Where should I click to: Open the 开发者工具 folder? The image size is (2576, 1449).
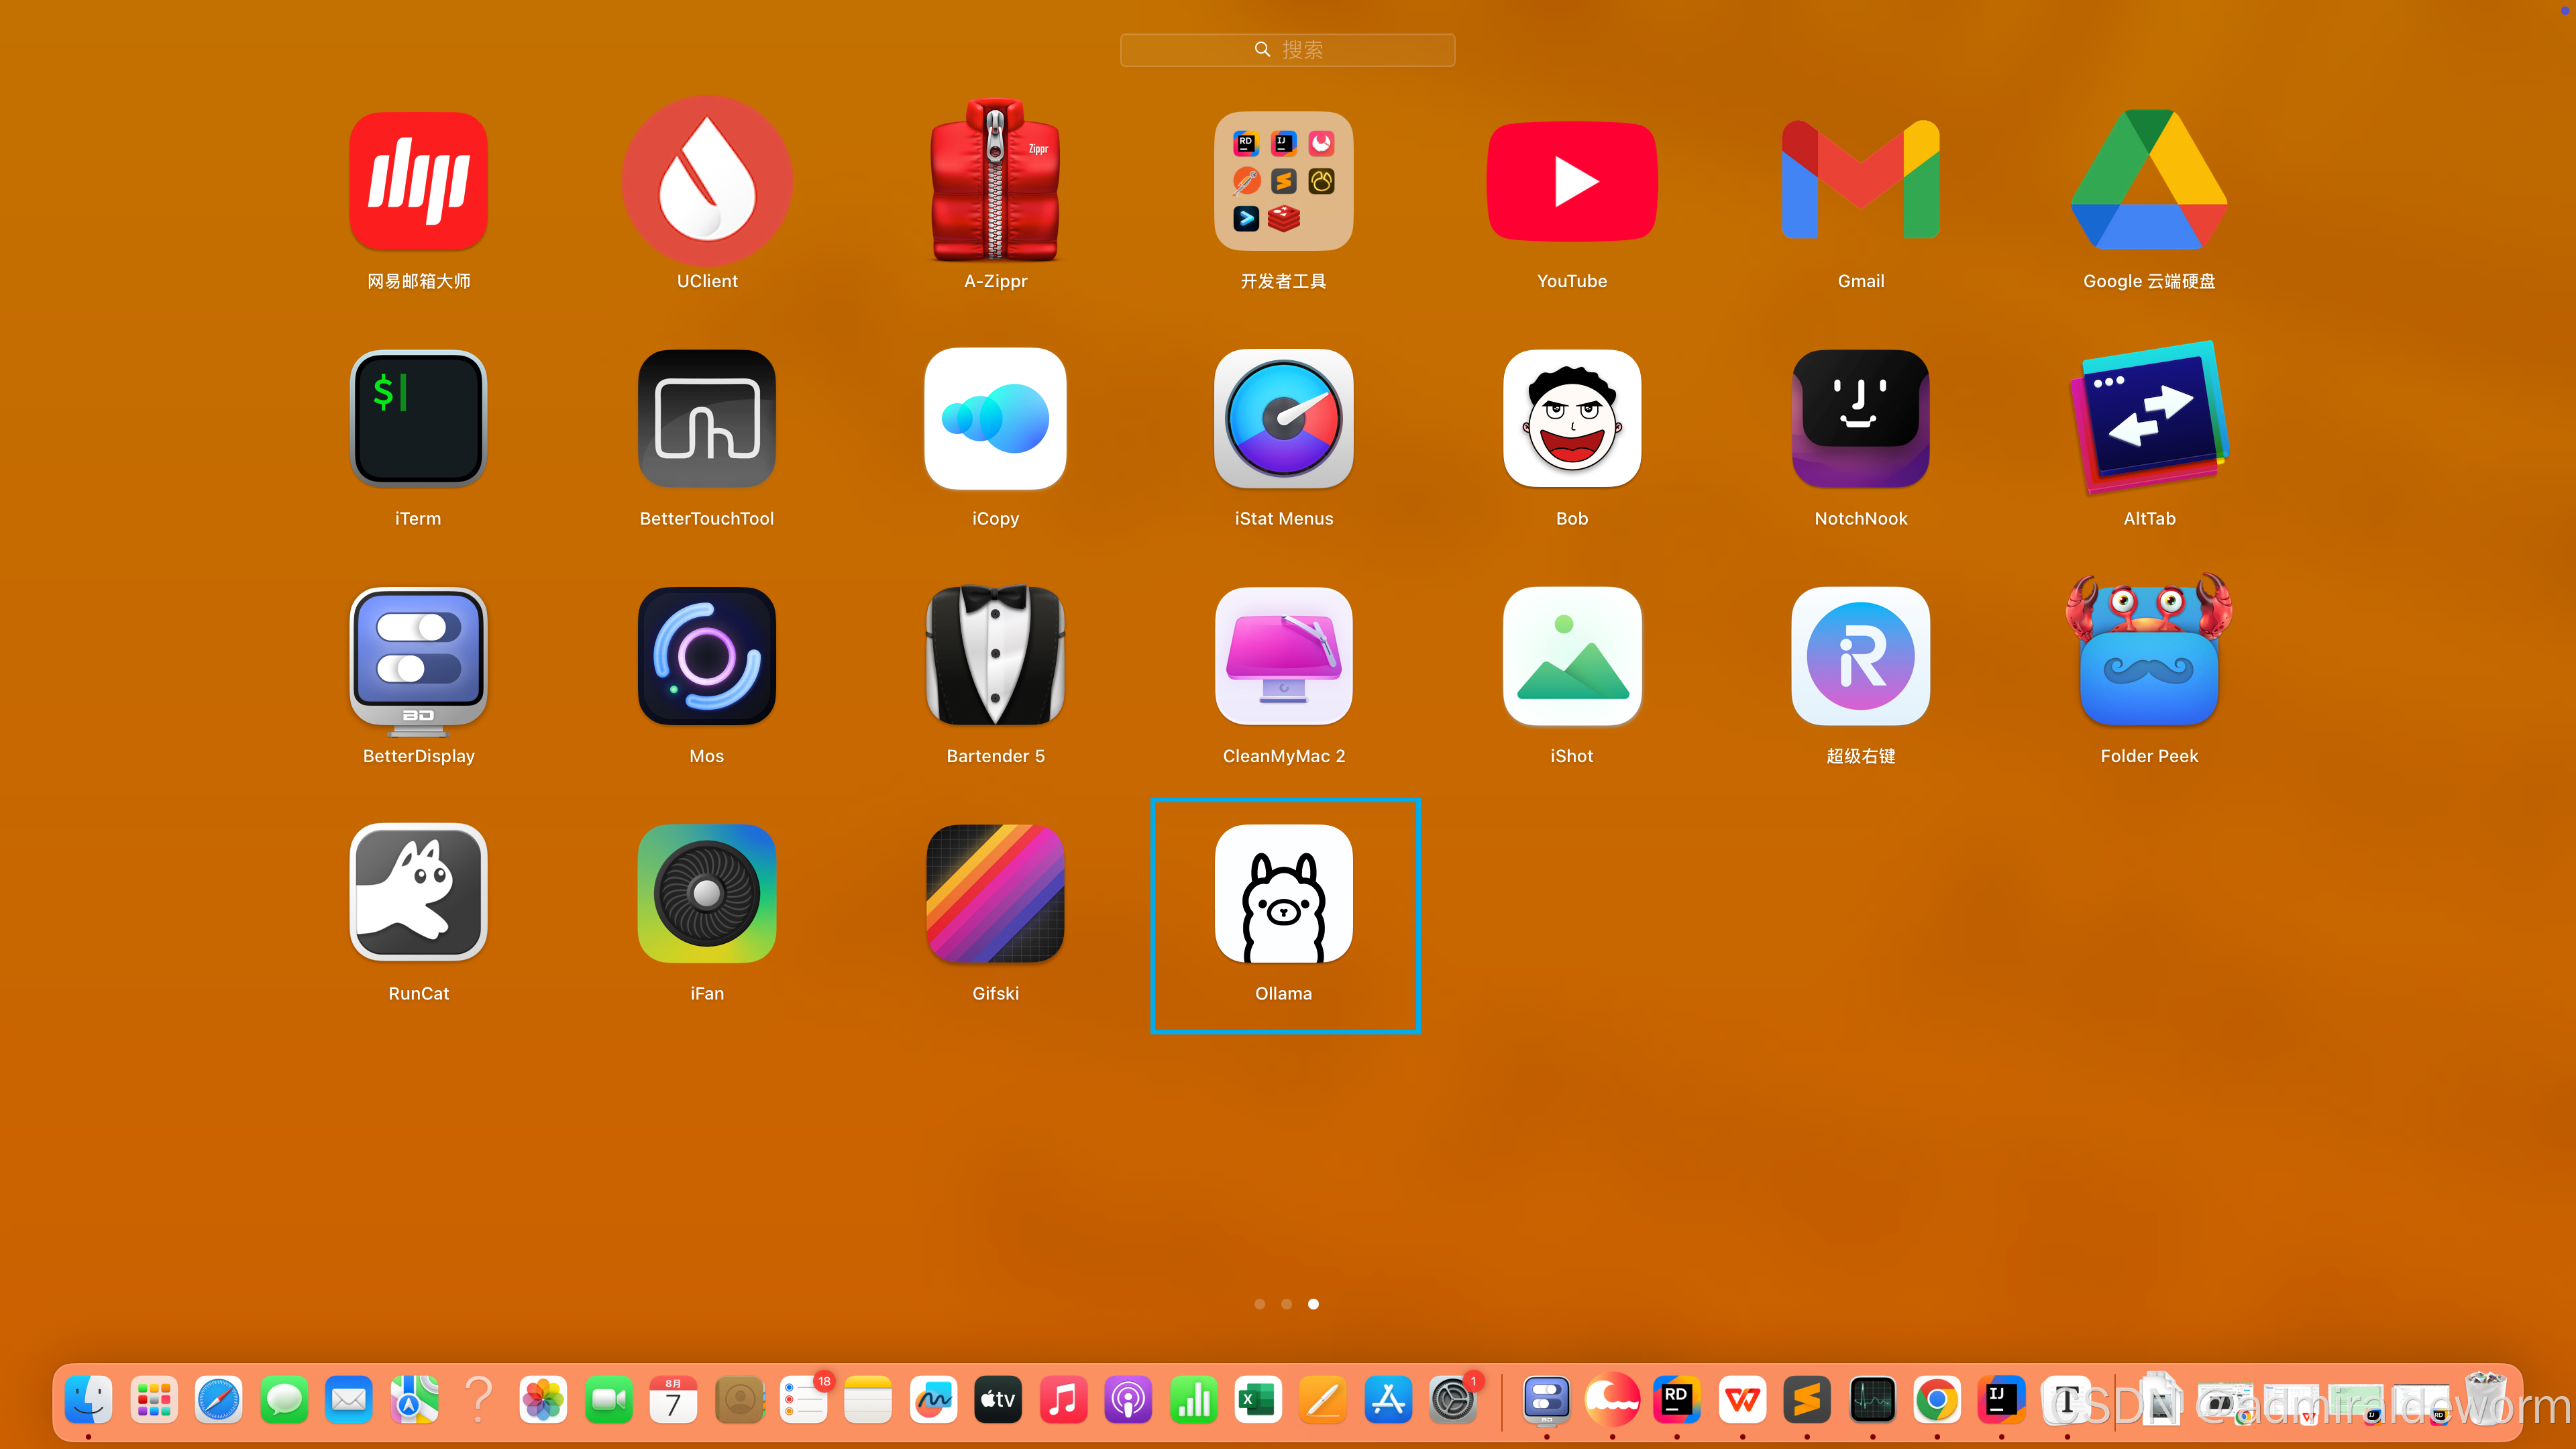click(1283, 181)
